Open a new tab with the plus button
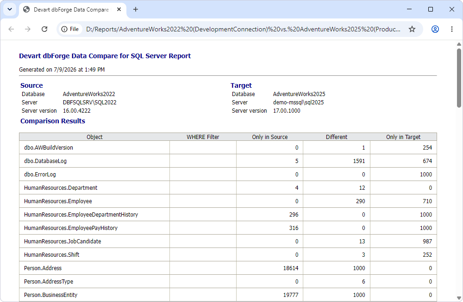The height and width of the screenshot is (302, 463). [136, 9]
